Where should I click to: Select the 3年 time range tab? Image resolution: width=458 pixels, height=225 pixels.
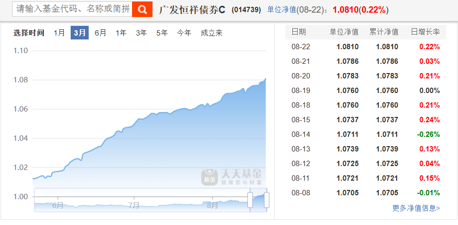click(x=141, y=33)
